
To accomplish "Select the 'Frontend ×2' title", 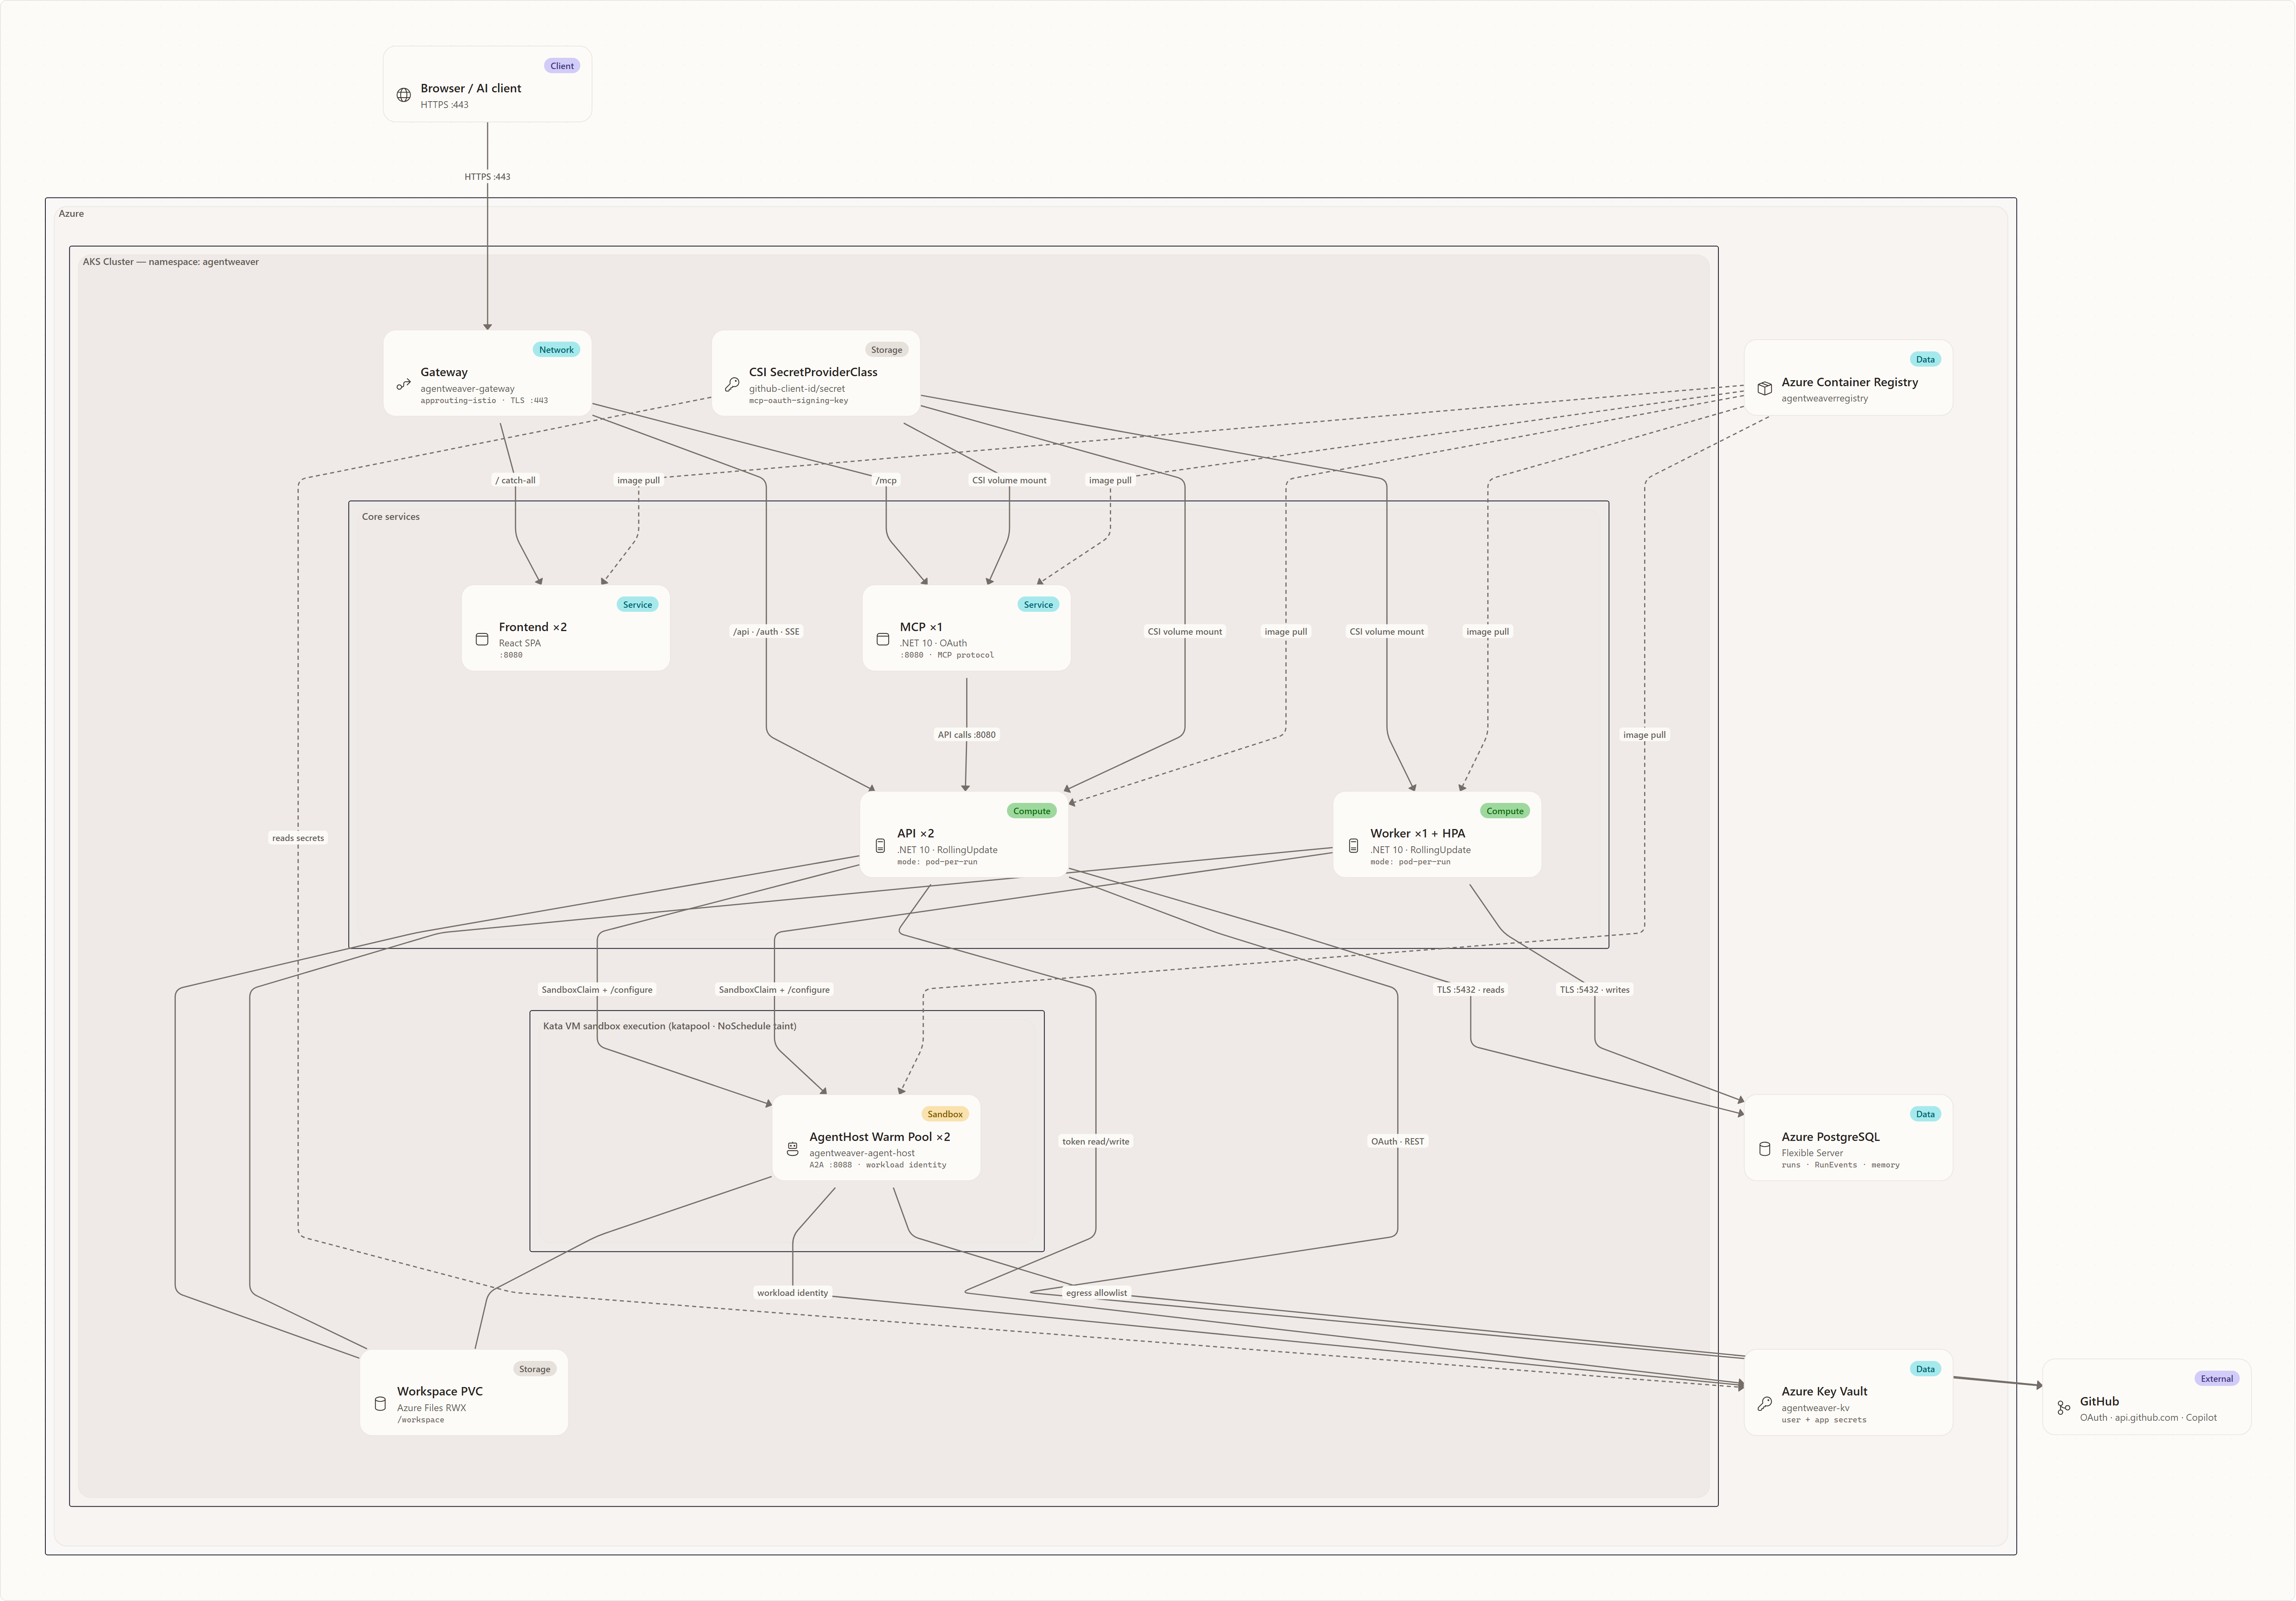I will click(x=533, y=627).
